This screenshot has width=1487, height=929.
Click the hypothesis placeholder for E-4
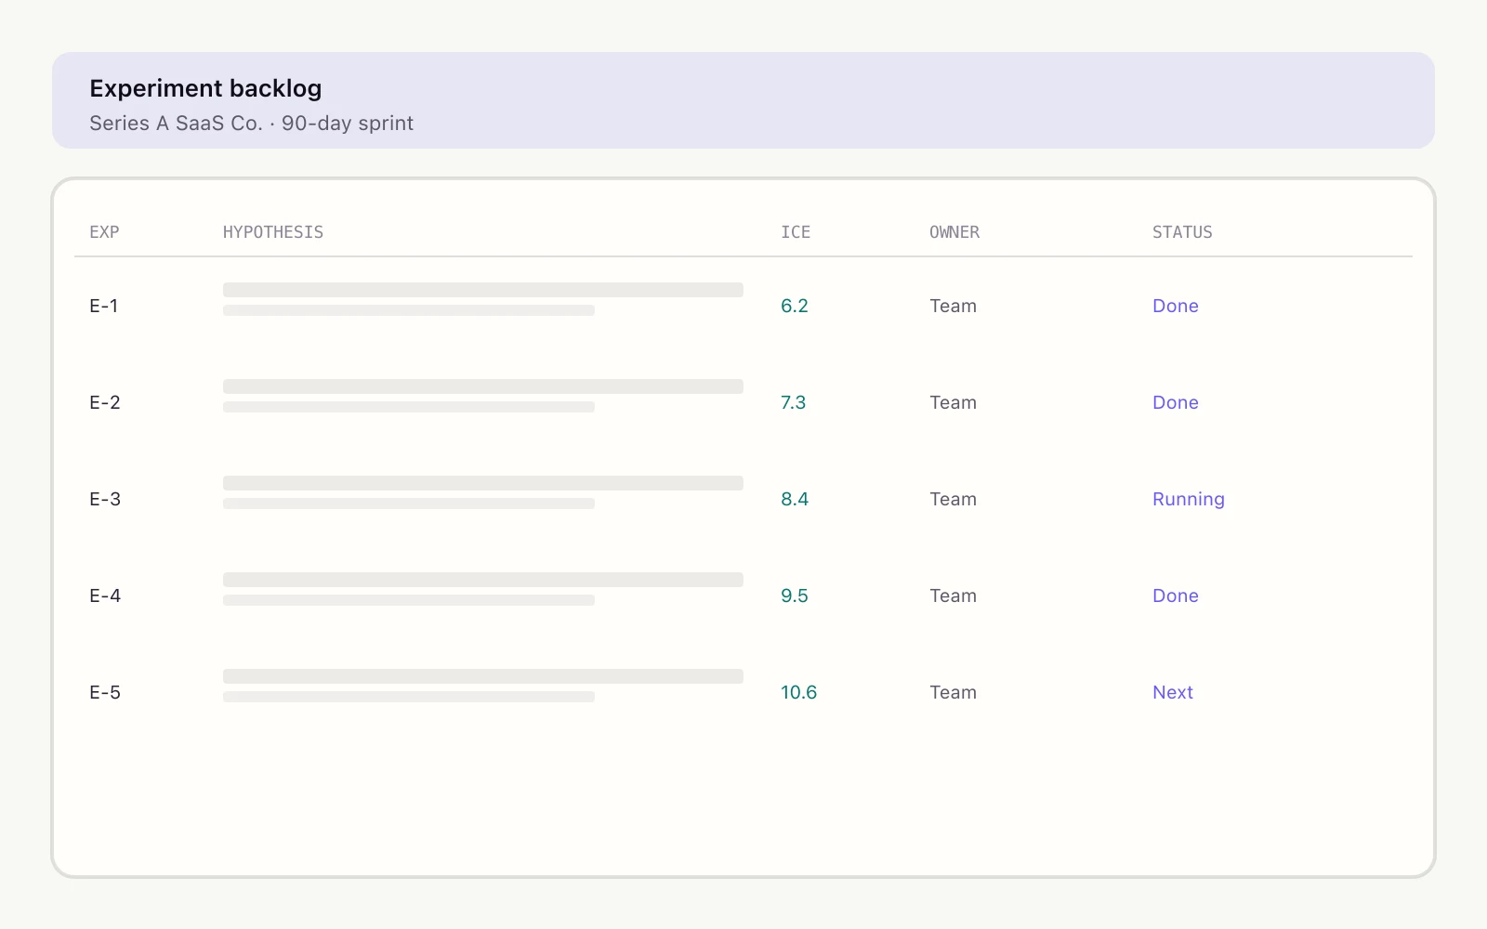click(x=483, y=589)
